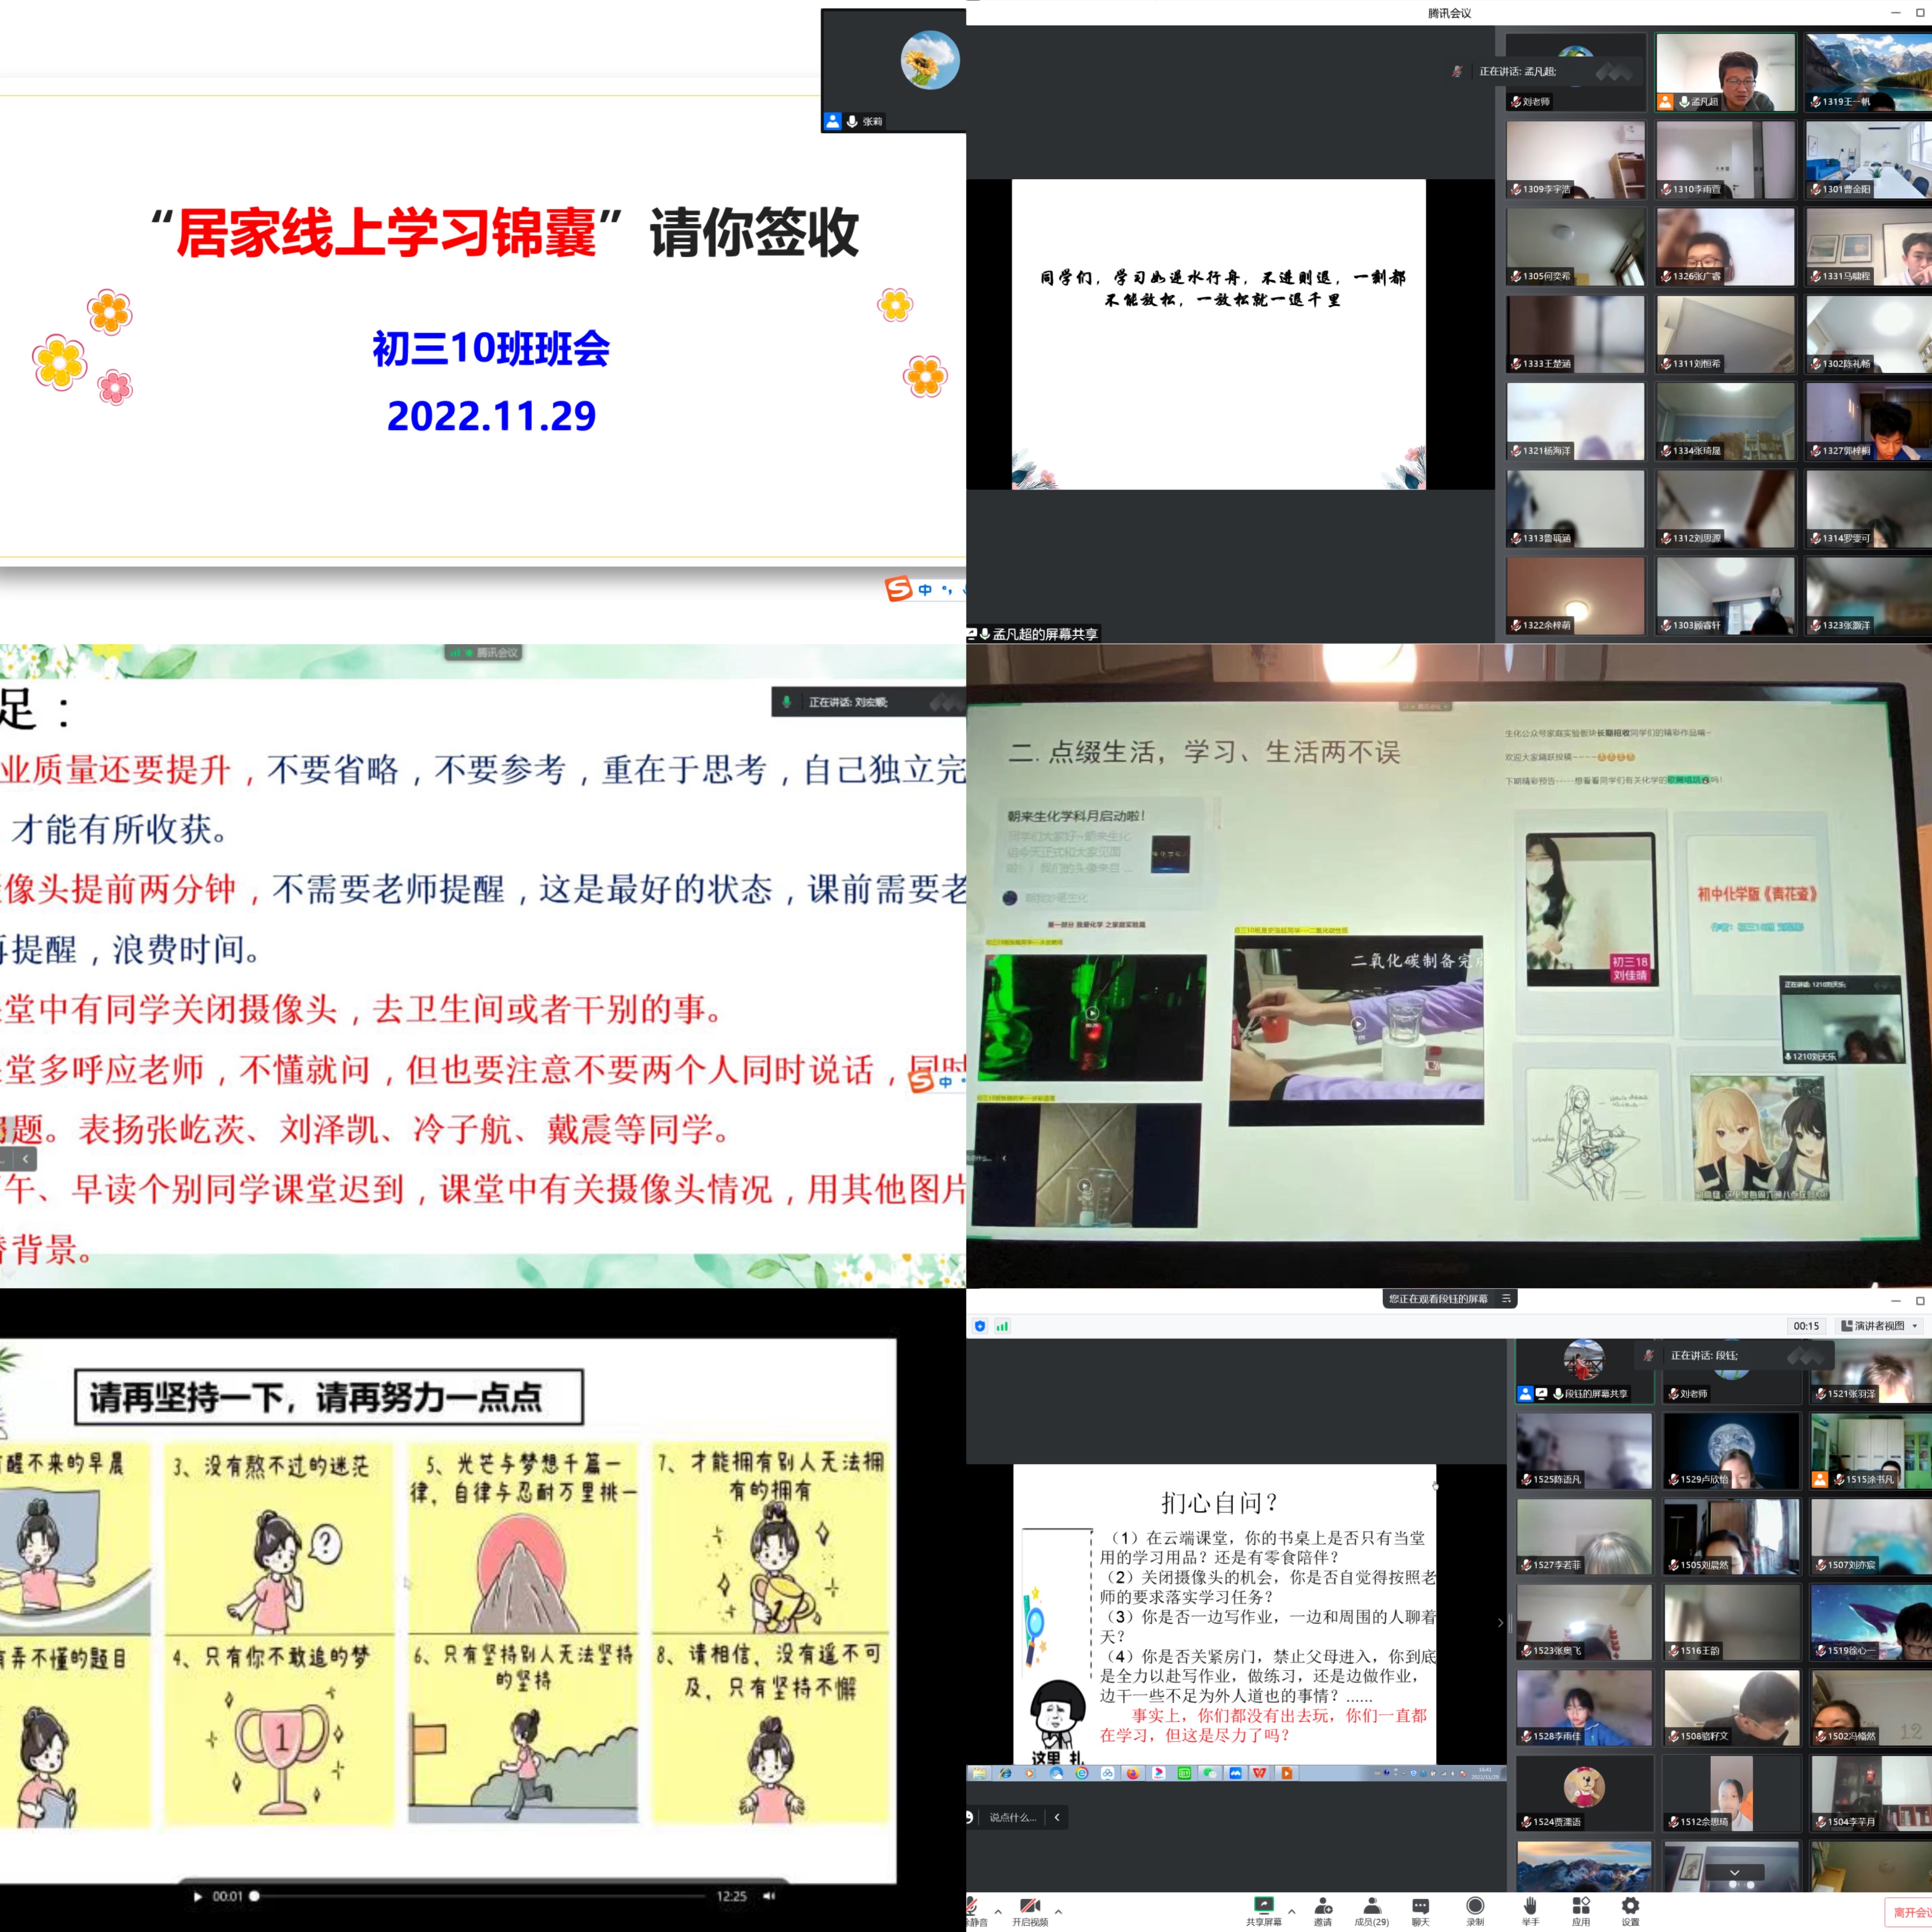Start recording with the 录制 icon

(1475, 1906)
